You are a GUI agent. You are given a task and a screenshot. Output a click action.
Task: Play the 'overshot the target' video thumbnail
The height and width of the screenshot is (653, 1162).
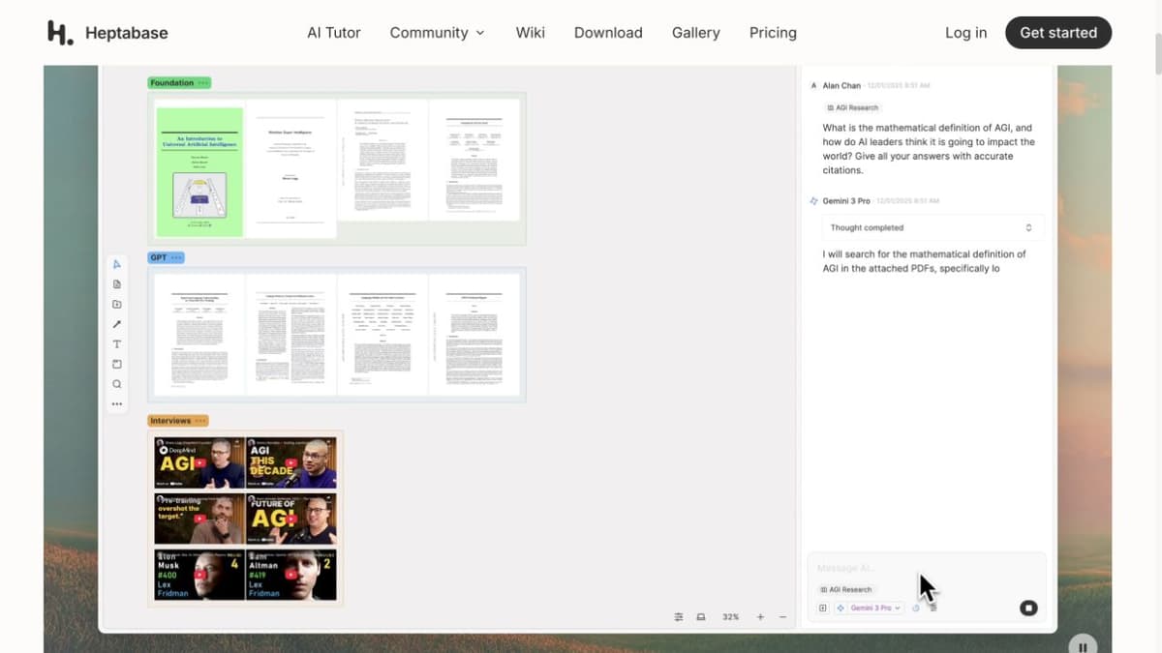[199, 519]
